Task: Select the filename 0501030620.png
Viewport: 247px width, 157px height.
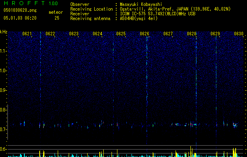Action: [20, 10]
